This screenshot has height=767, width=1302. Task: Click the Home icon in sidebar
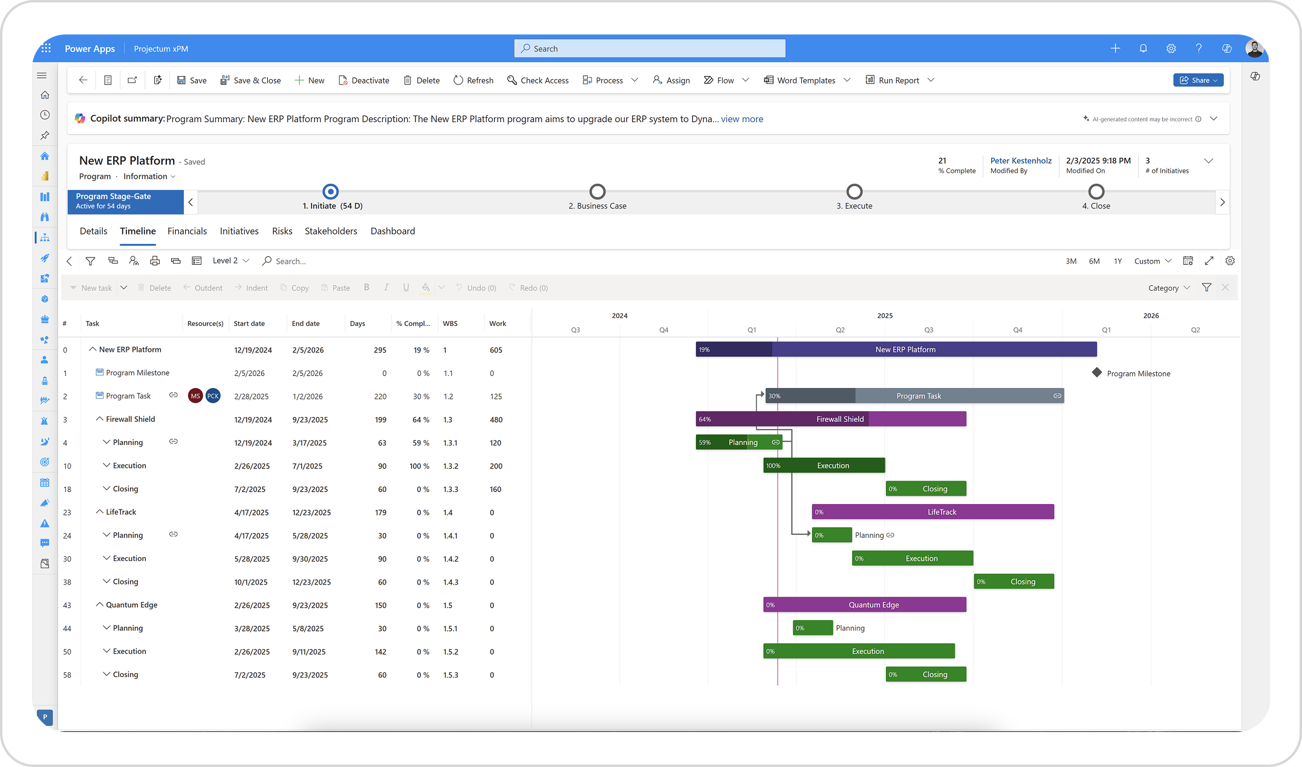[45, 95]
